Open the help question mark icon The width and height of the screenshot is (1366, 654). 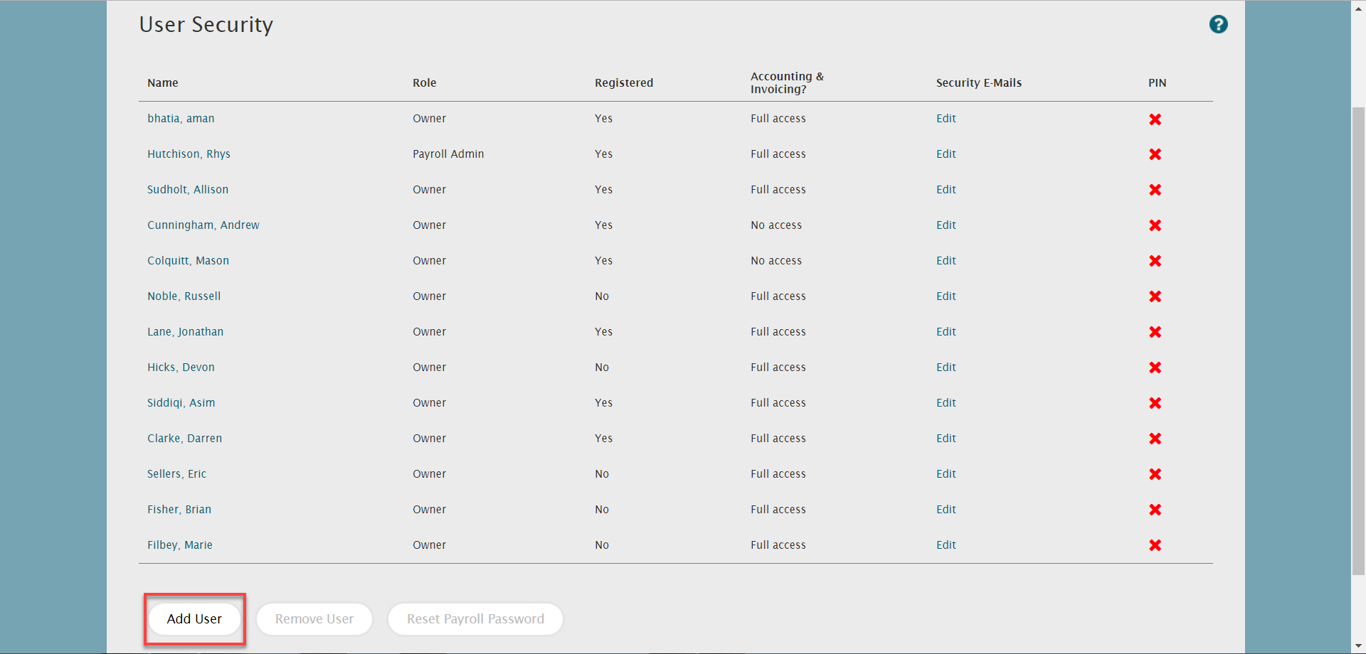click(1218, 25)
